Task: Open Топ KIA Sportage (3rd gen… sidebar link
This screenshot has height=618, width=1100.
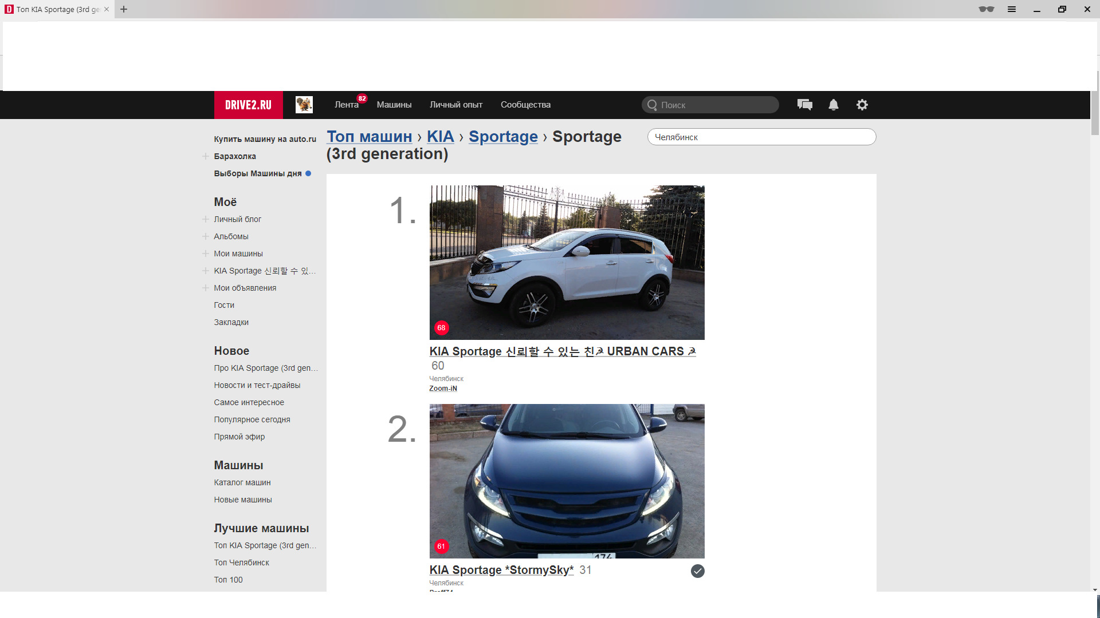Action: 265,545
